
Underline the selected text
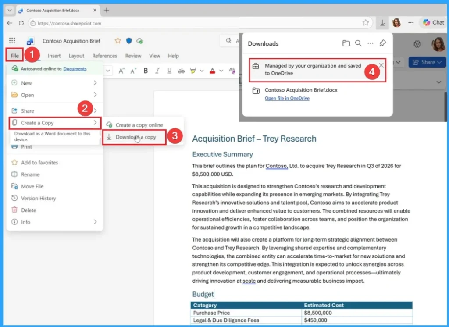click(x=169, y=71)
